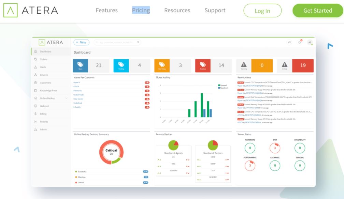
Task: Click the Webroot icon in the sidebar
Action: tap(35, 106)
